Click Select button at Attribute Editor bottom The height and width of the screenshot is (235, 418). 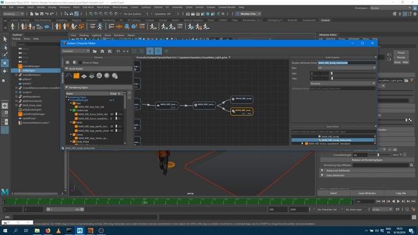pyautogui.click(x=333, y=193)
